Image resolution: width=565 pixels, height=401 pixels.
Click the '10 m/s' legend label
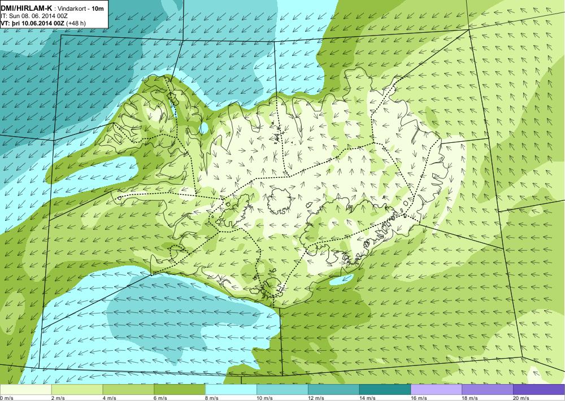click(x=265, y=398)
